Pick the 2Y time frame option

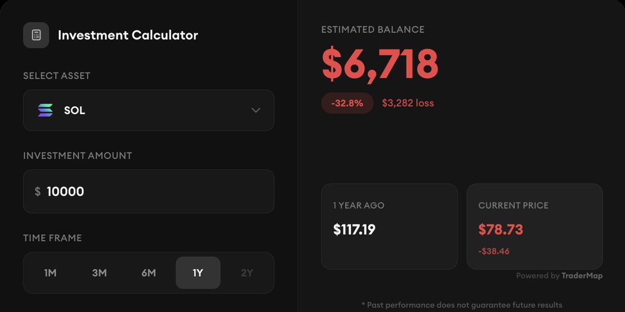247,273
